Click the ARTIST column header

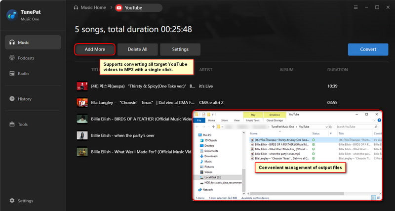(205, 70)
